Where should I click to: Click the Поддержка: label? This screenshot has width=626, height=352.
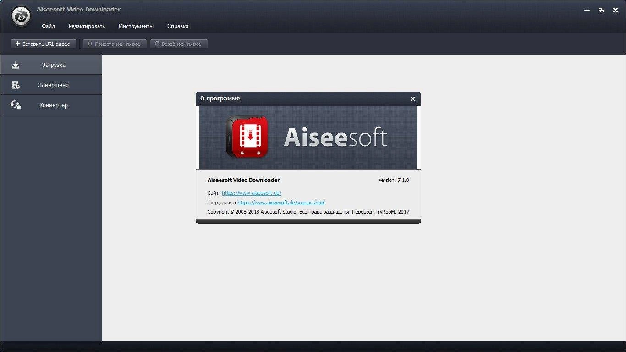pyautogui.click(x=222, y=203)
